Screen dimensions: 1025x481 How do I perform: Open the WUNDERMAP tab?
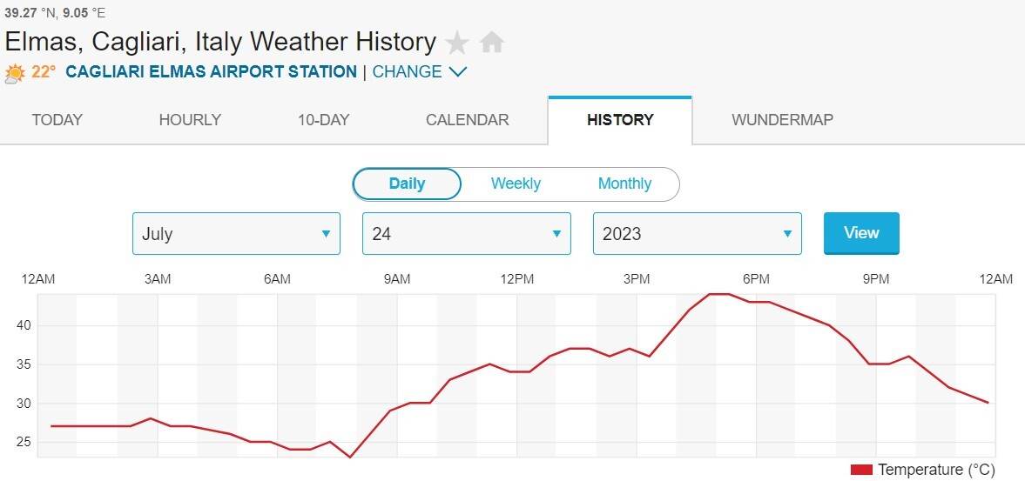click(782, 120)
